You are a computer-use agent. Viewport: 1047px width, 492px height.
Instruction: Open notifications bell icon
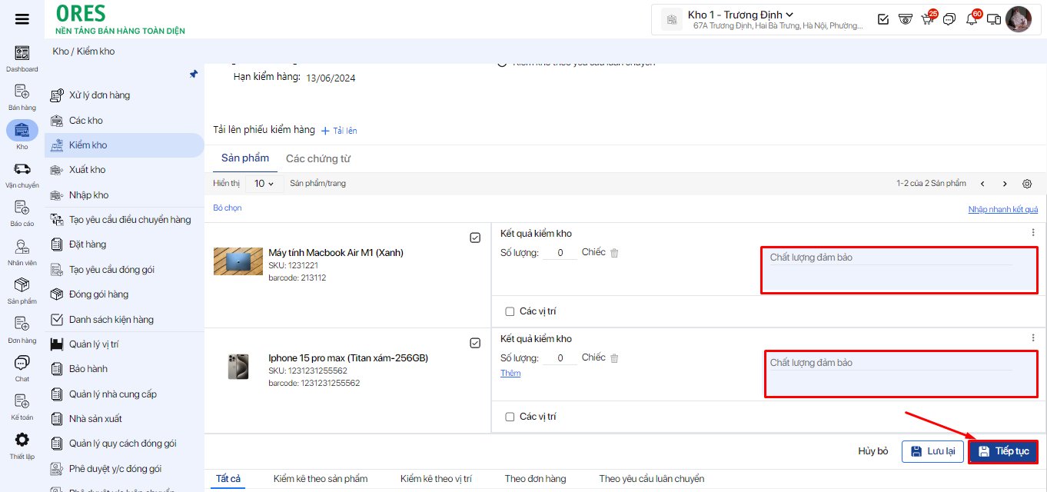coord(972,19)
